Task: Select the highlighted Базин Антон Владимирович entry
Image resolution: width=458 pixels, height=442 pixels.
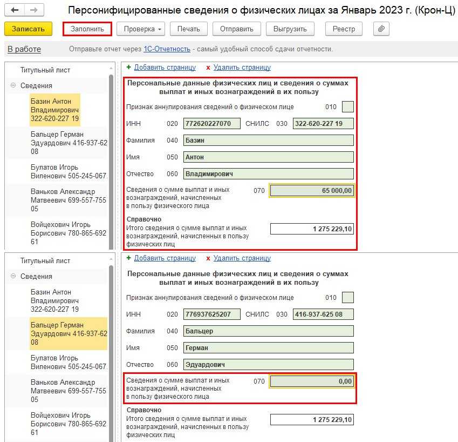Action: click(x=54, y=110)
